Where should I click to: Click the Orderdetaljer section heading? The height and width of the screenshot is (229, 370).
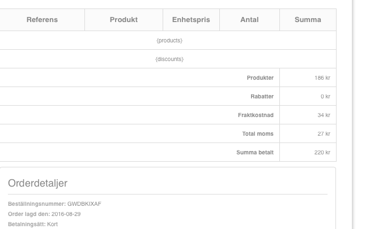point(38,183)
